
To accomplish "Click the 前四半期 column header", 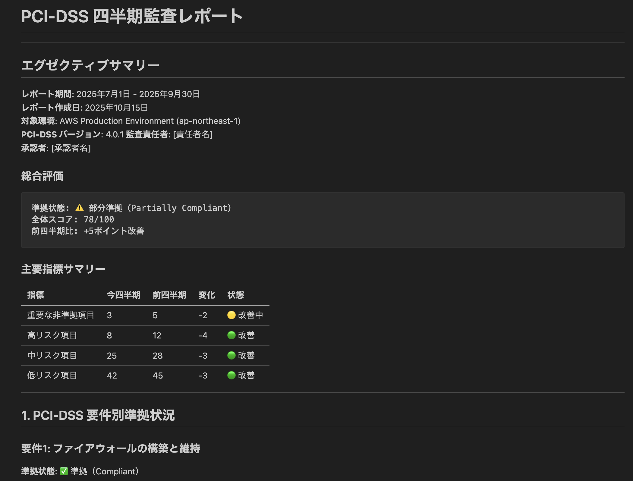I will pos(169,295).
